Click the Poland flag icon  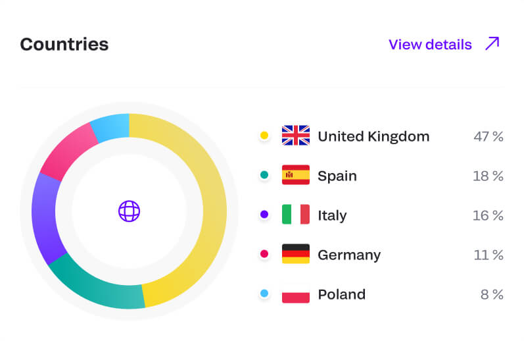(295, 294)
